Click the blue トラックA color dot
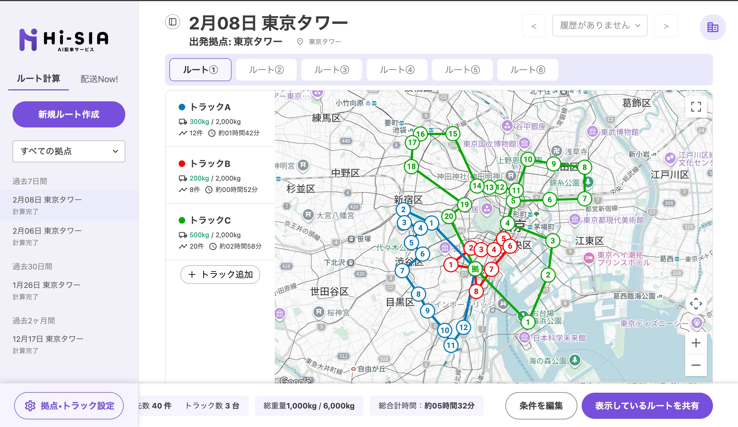This screenshot has width=738, height=427. pos(182,107)
